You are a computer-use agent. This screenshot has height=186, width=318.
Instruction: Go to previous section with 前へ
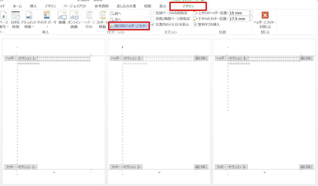[x=115, y=13]
